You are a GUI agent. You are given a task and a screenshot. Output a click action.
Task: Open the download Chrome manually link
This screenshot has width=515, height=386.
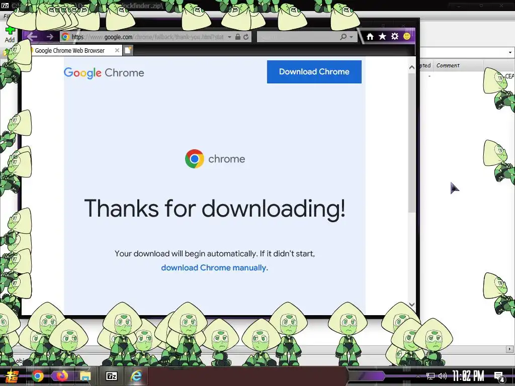click(214, 268)
